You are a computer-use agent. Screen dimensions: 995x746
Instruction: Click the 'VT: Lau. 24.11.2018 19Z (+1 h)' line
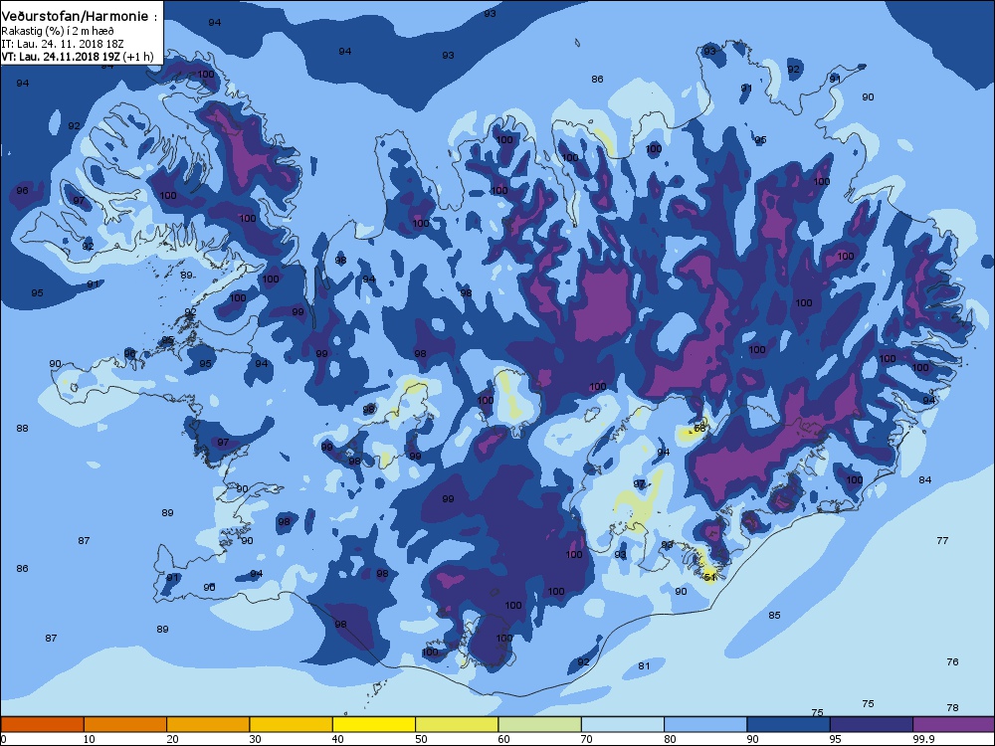[x=78, y=57]
